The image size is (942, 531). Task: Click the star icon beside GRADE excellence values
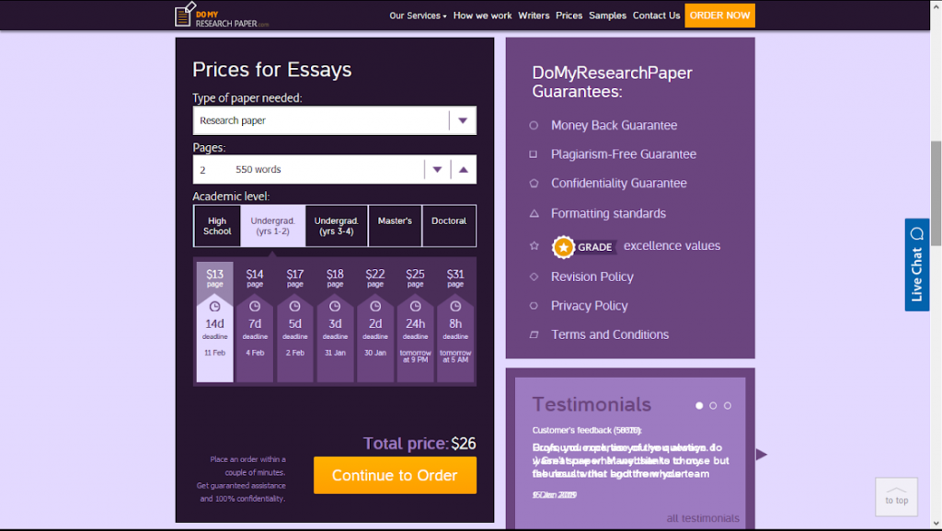[x=534, y=246]
